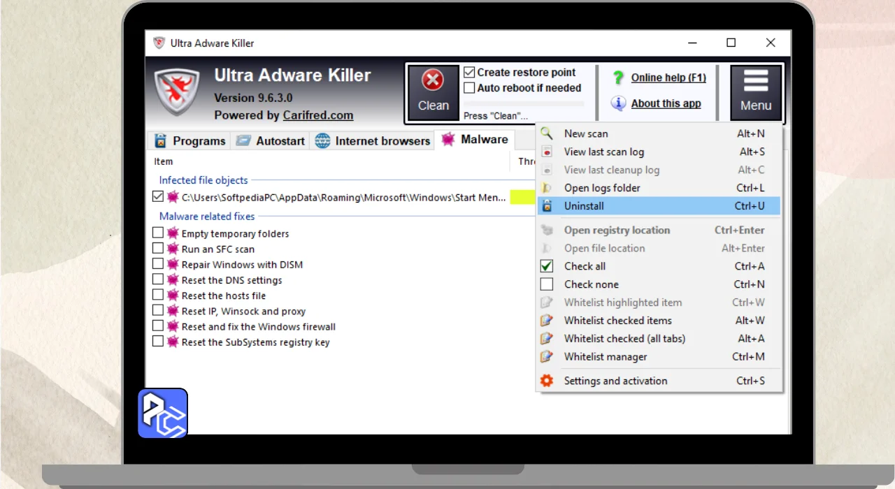Check Reset the DNS settings checkbox
The image size is (895, 489).
pos(158,279)
